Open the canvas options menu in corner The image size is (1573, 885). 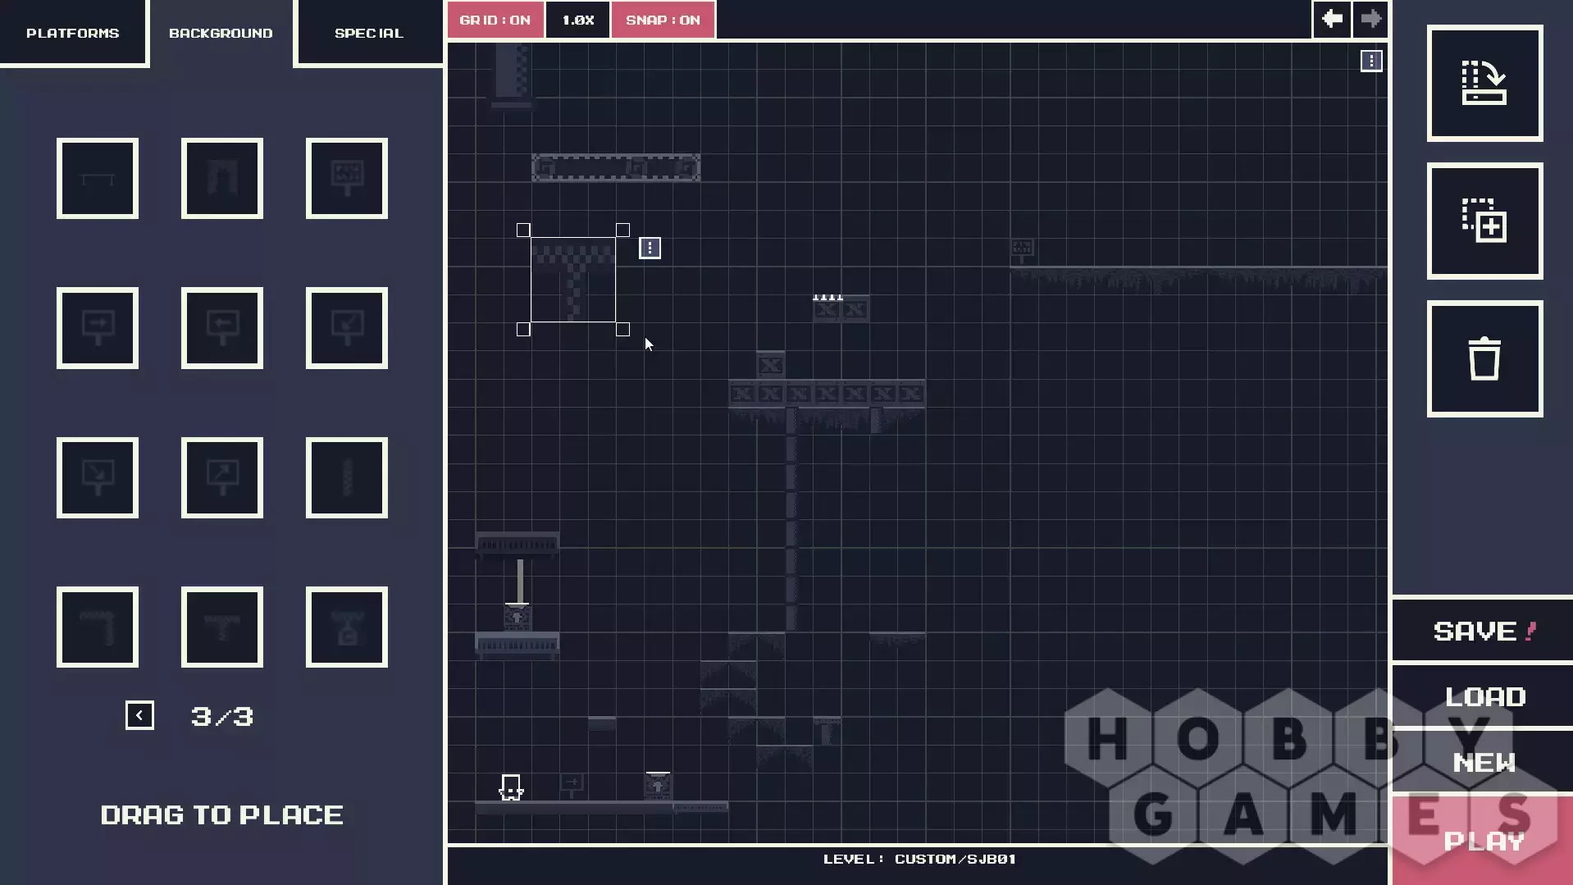tap(1371, 62)
